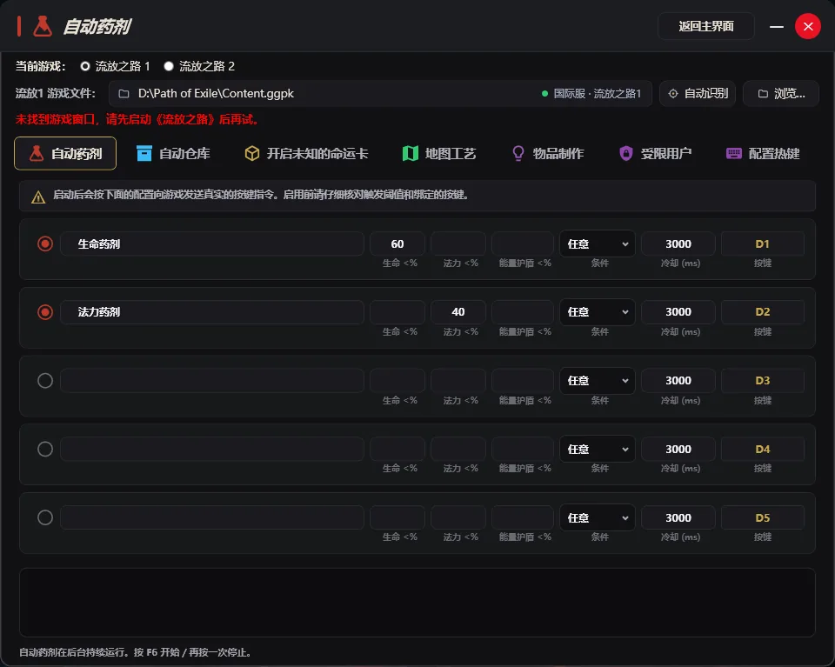
Task: Switch to the 受限用户 tab
Action: click(656, 154)
